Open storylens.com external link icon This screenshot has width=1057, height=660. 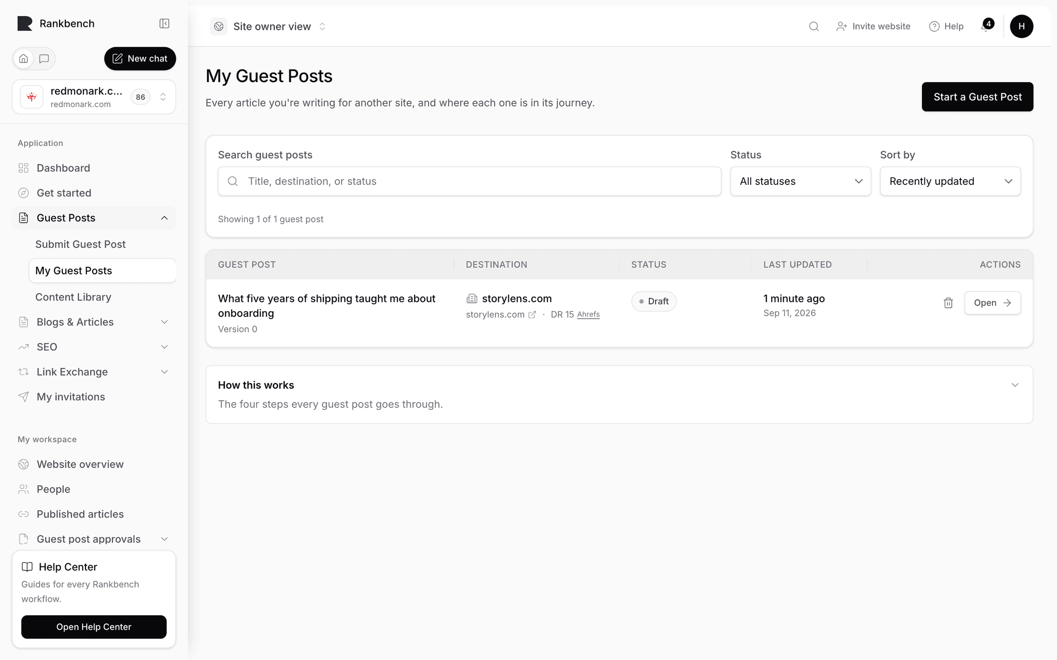[x=532, y=315]
